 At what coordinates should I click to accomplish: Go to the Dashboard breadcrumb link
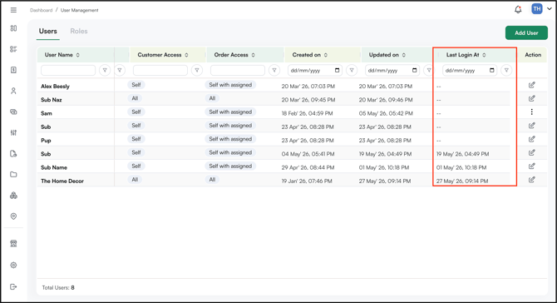click(42, 10)
